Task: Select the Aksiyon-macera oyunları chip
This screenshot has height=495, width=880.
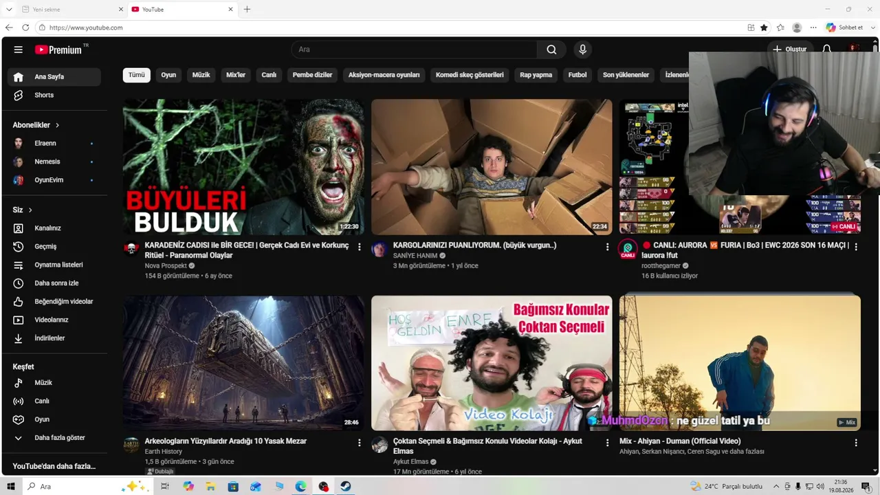Action: tap(384, 75)
